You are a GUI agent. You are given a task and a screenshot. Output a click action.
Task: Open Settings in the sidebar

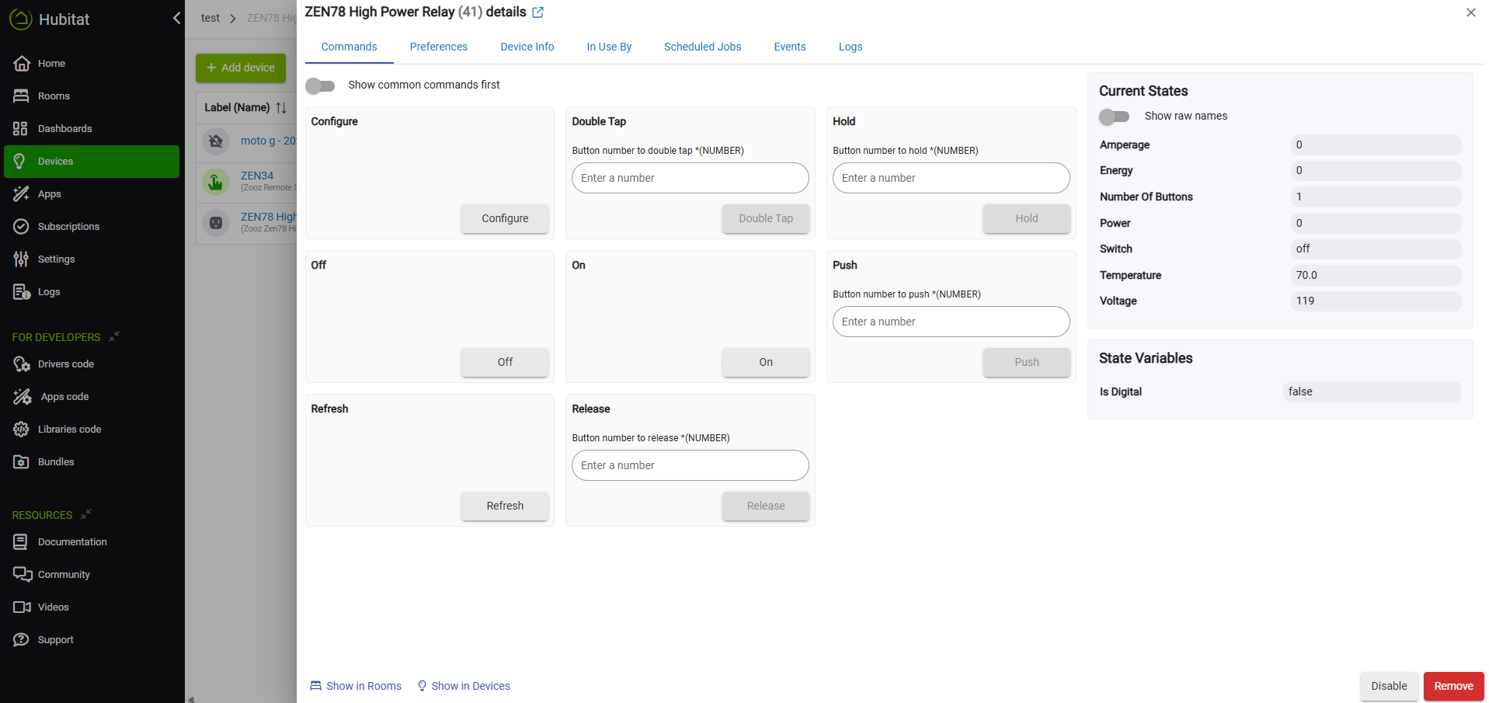pyautogui.click(x=92, y=259)
